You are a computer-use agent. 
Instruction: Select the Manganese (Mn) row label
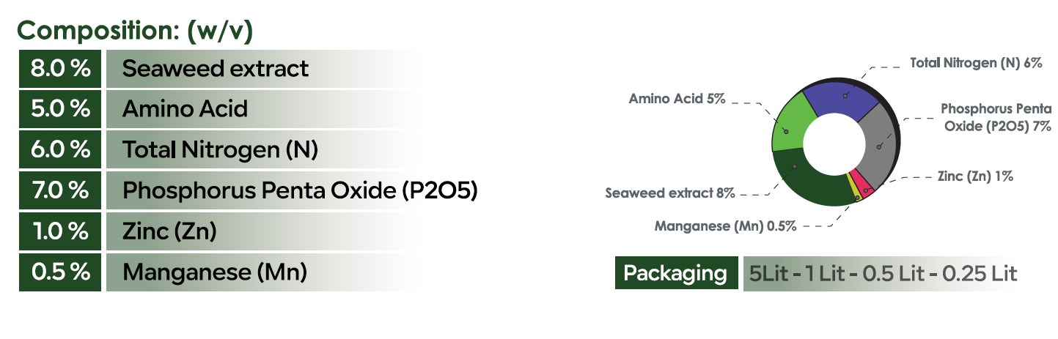(x=214, y=272)
